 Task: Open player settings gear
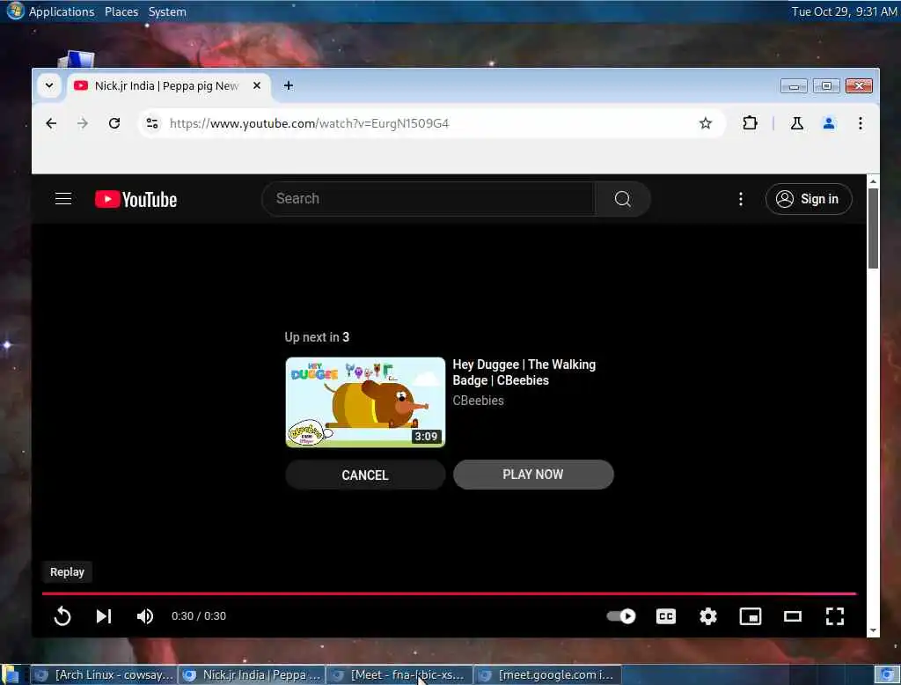point(708,616)
